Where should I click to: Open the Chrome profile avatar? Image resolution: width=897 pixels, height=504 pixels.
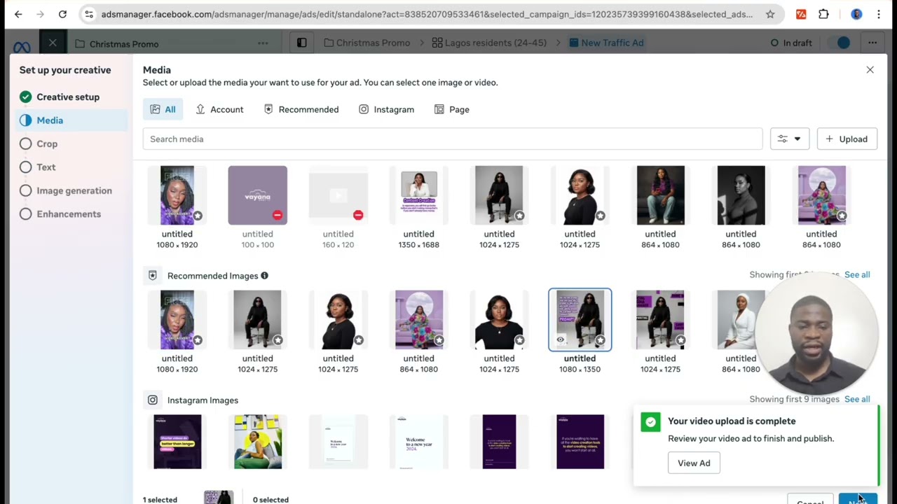(856, 14)
